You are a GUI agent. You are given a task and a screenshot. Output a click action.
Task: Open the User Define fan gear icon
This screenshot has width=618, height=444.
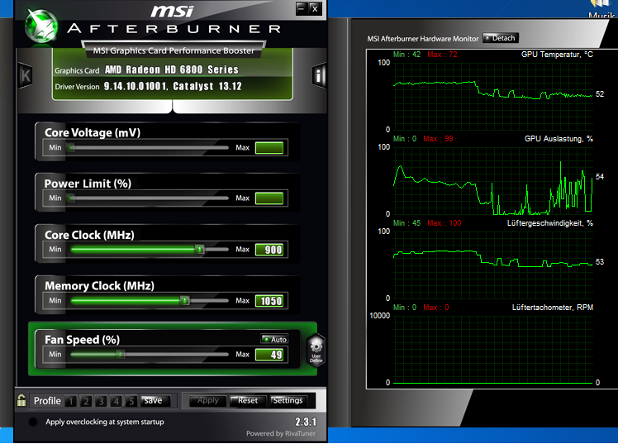316,351
